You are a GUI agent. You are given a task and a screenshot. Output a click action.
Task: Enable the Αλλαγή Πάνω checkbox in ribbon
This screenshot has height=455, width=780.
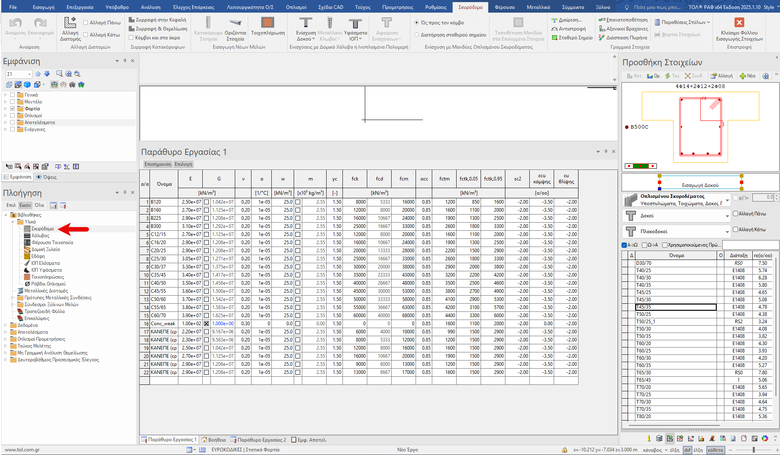(86, 23)
